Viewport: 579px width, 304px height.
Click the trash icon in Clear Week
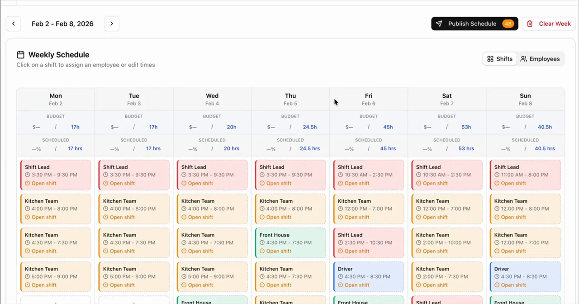(x=530, y=24)
